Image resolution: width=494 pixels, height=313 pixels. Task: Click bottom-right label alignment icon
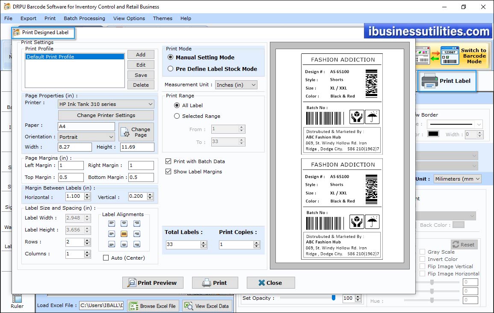137,244
